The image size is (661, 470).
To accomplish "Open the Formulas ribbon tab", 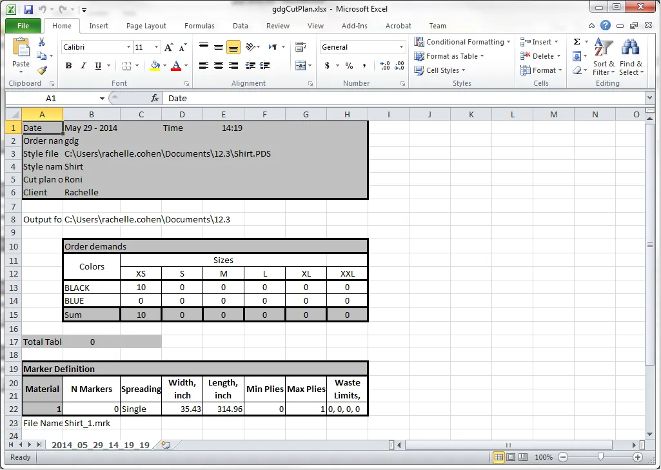I will click(199, 26).
